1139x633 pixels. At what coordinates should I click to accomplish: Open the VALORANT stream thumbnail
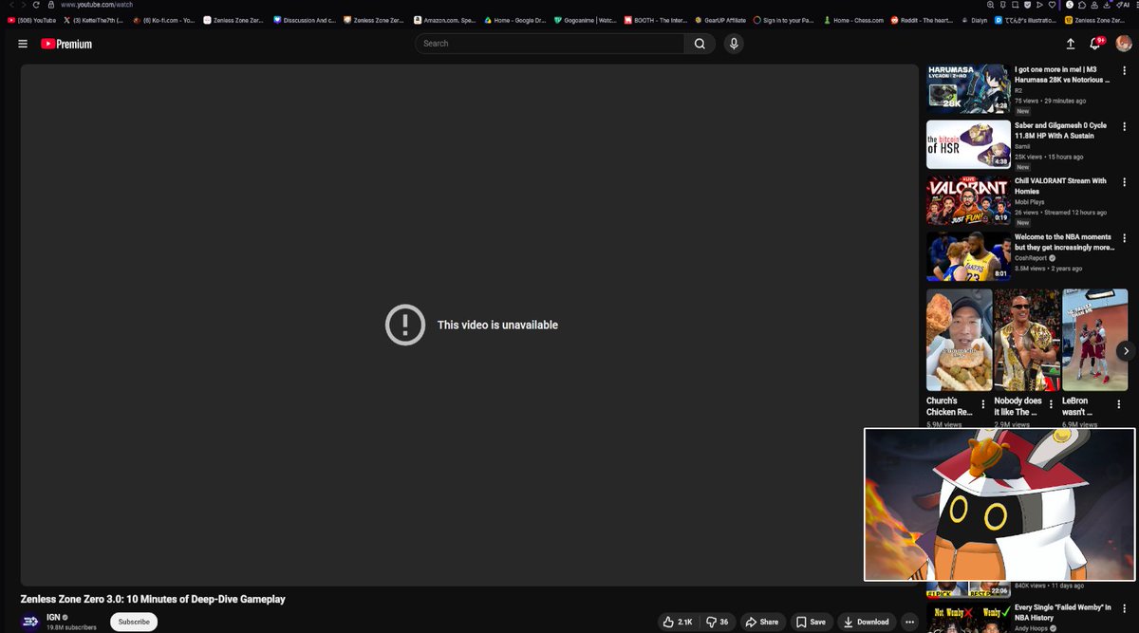pyautogui.click(x=968, y=199)
